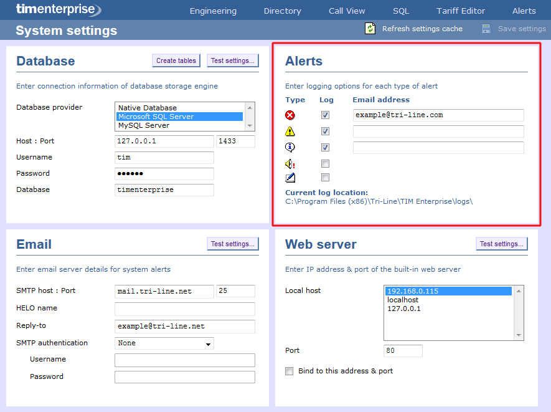Viewport: 551px width, 412px height.
Task: Click the sound notification alert icon
Action: [288, 163]
